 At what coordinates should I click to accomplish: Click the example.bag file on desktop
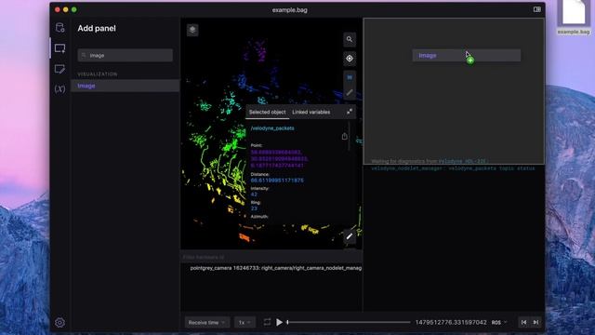(574, 18)
